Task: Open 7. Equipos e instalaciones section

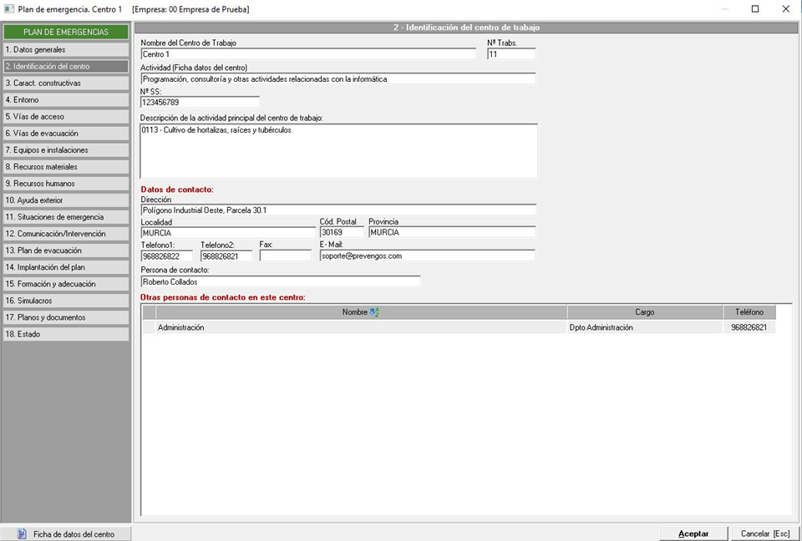Action: [65, 150]
